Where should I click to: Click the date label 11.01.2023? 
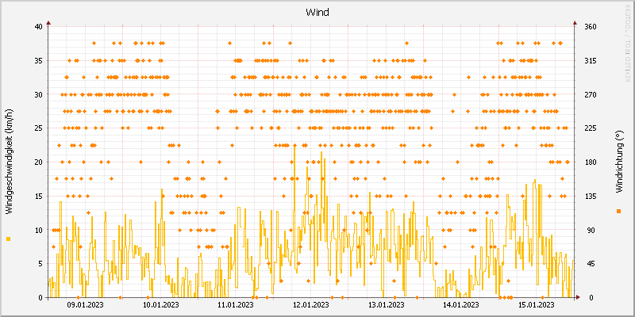click(x=236, y=304)
